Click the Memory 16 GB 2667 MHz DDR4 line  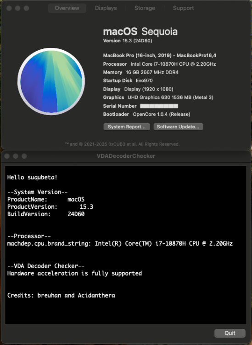(x=141, y=72)
